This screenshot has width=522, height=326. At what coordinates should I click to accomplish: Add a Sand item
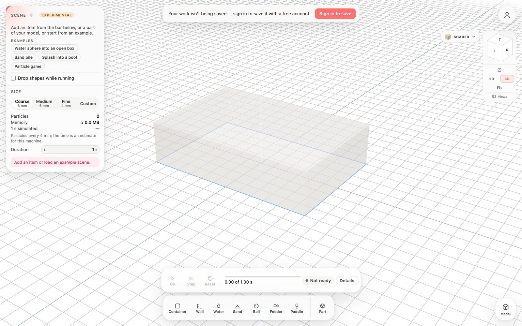pyautogui.click(x=238, y=308)
